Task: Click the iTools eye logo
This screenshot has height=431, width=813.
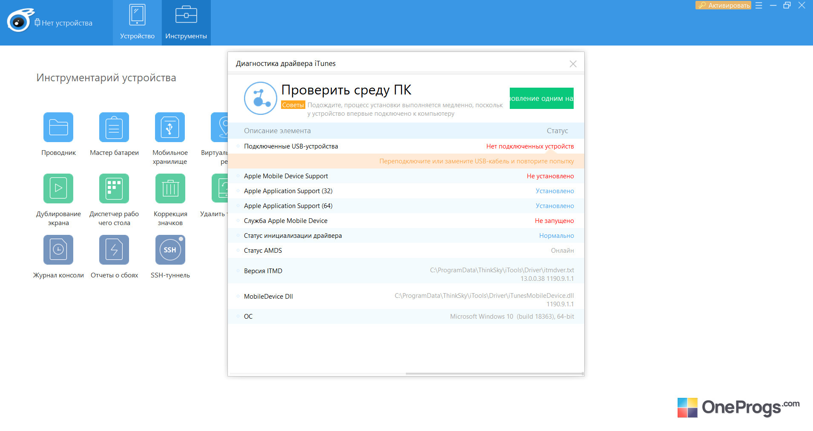Action: click(20, 21)
